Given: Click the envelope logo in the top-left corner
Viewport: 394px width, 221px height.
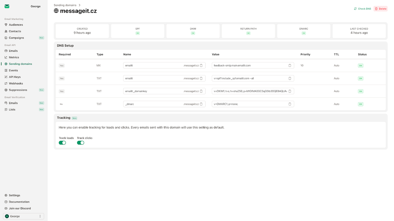Looking at the screenshot, I should pos(7,6).
